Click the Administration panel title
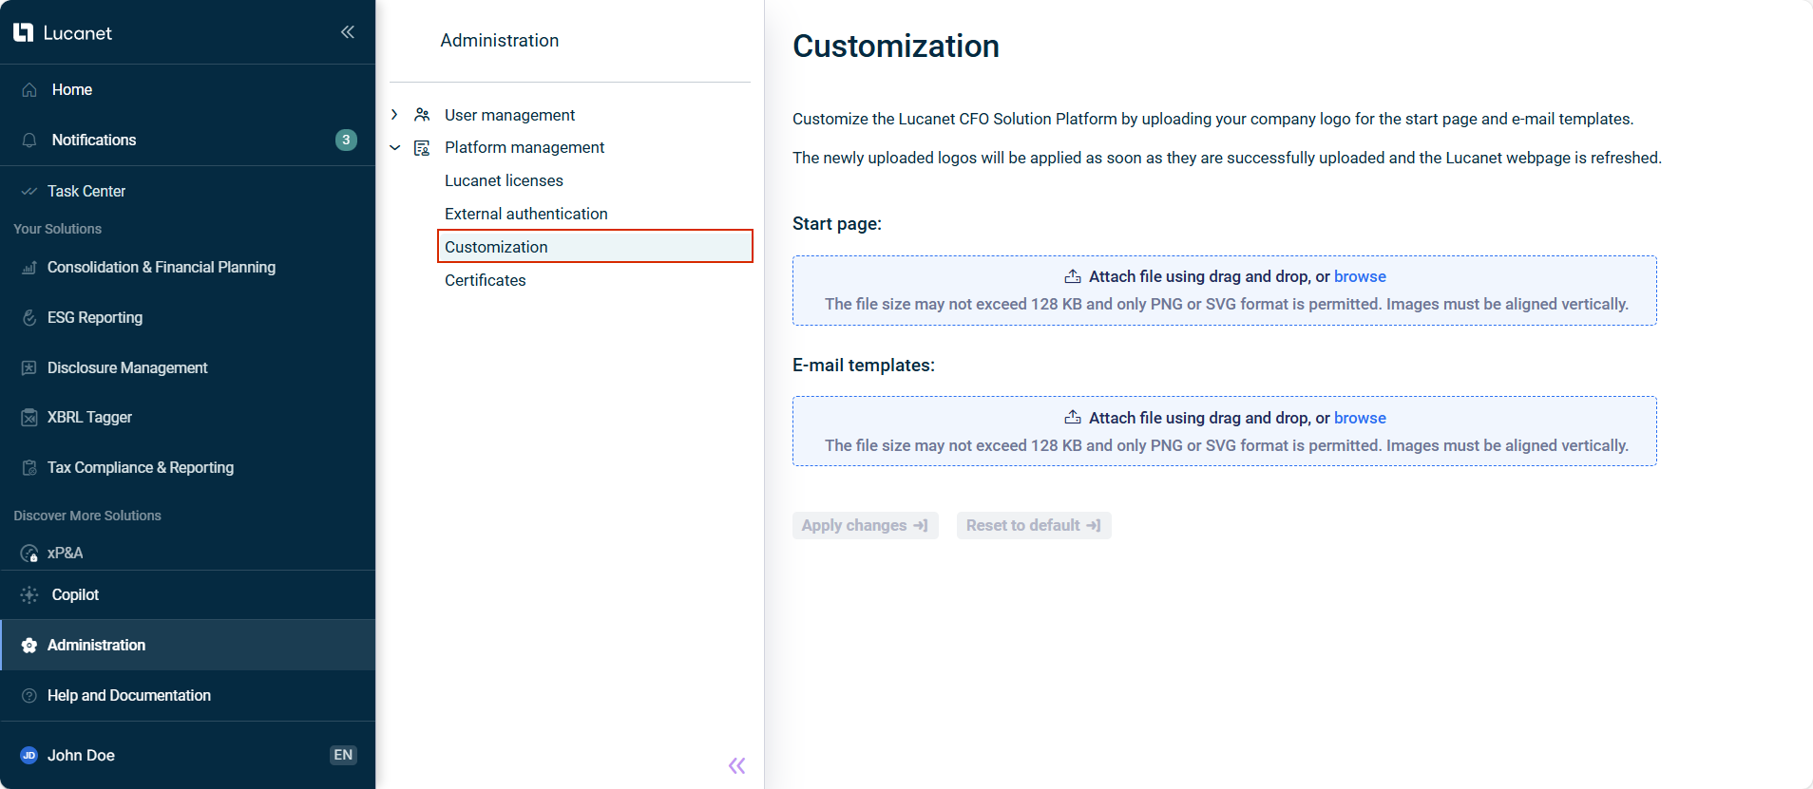The height and width of the screenshot is (789, 1813). point(500,40)
